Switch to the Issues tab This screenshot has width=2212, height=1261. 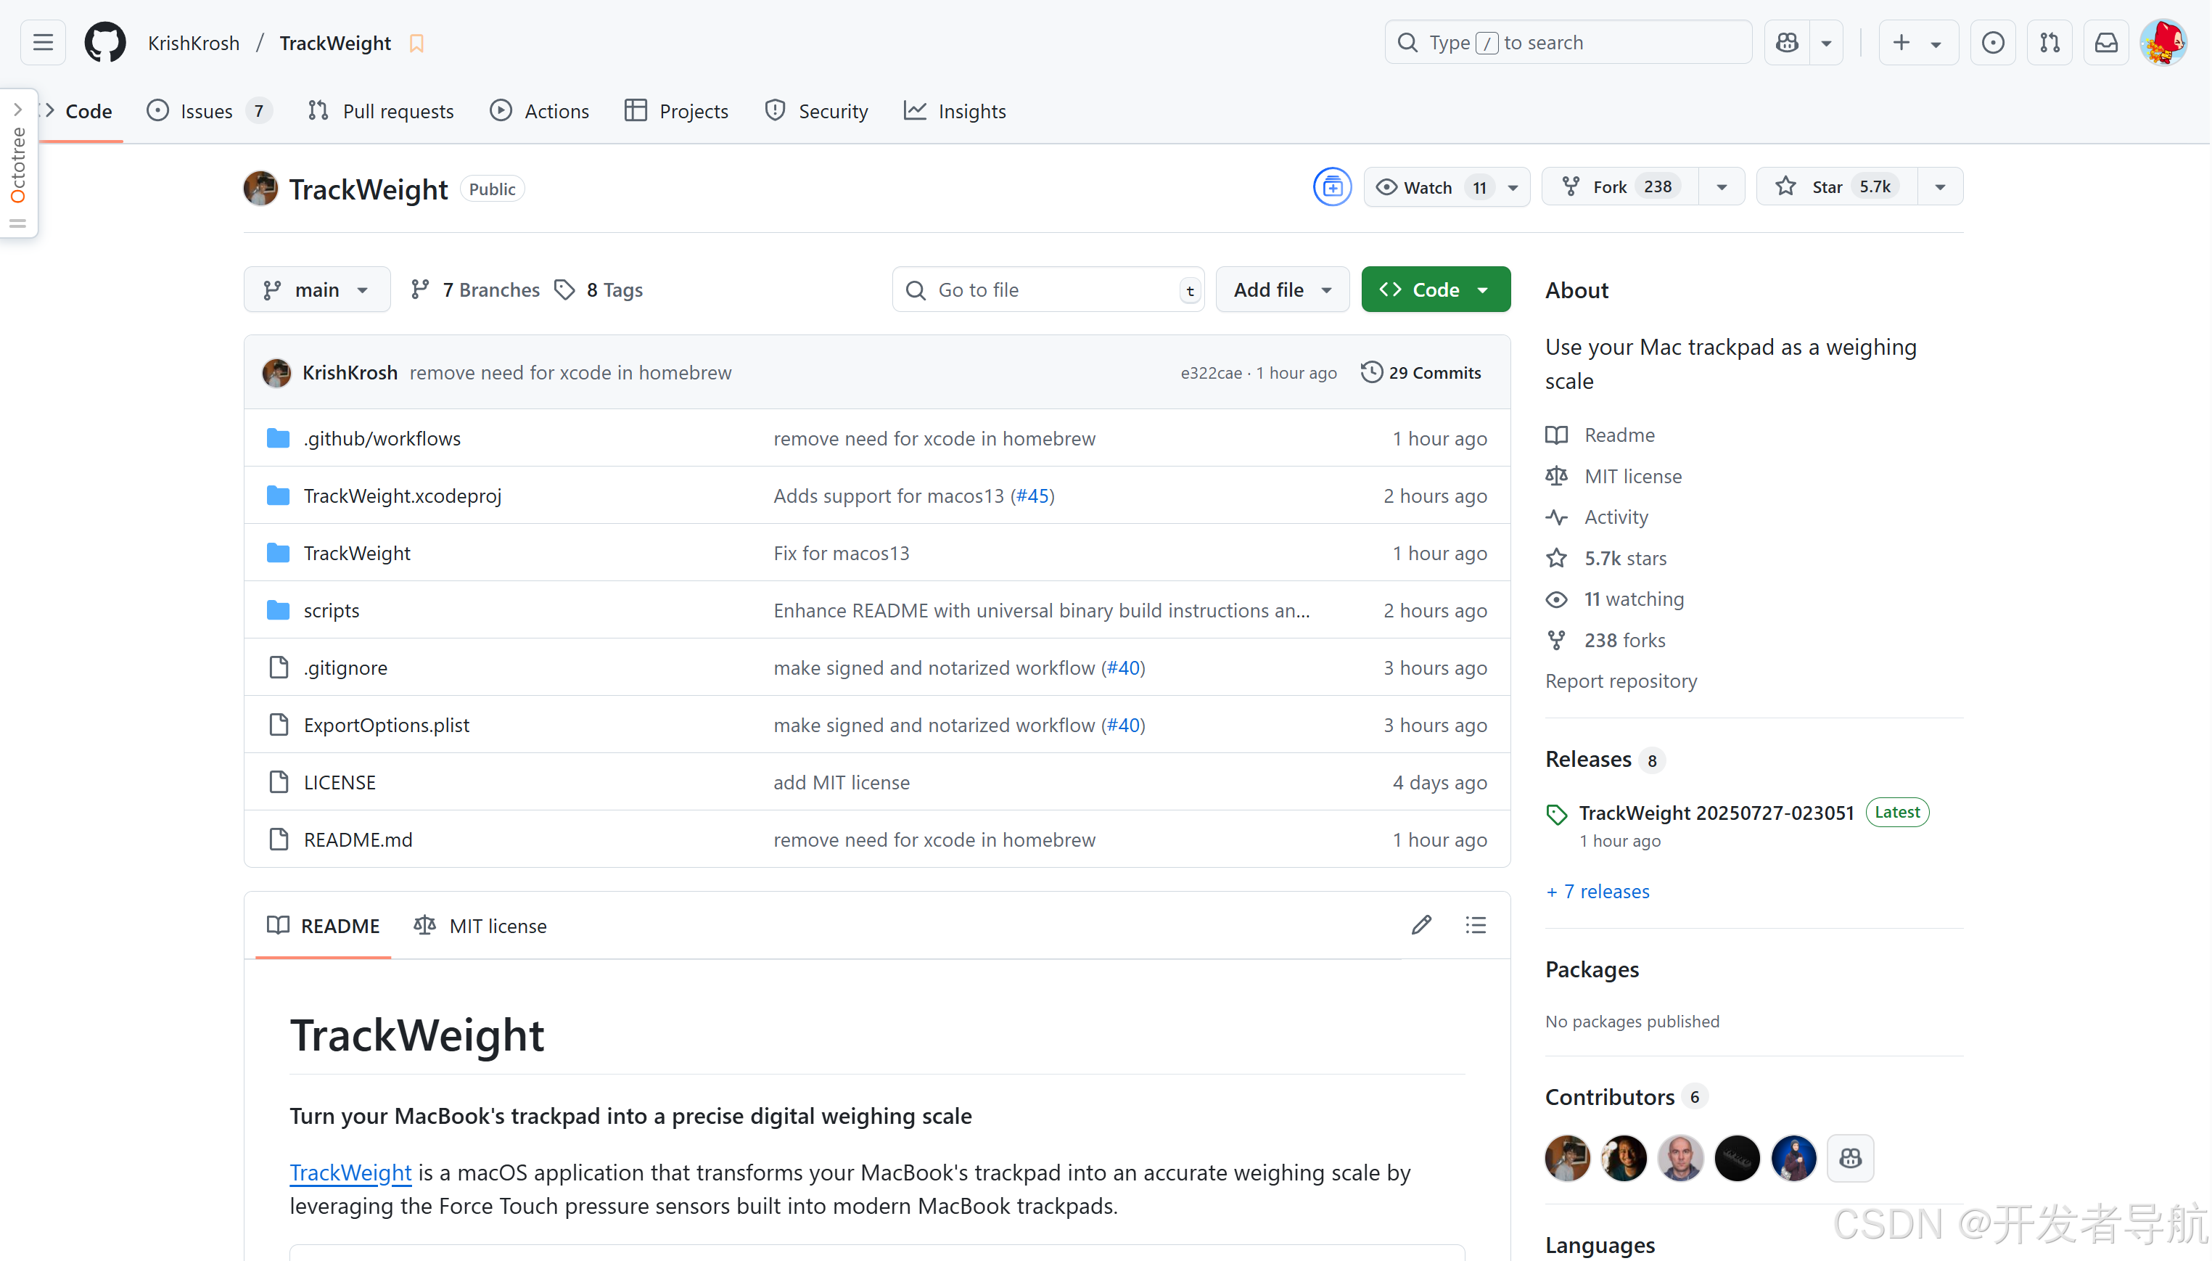(207, 111)
